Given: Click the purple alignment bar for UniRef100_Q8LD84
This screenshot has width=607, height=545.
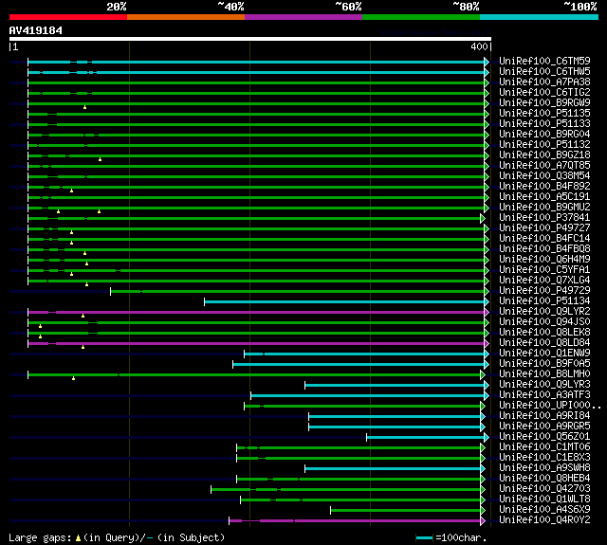Looking at the screenshot, I should [256, 343].
